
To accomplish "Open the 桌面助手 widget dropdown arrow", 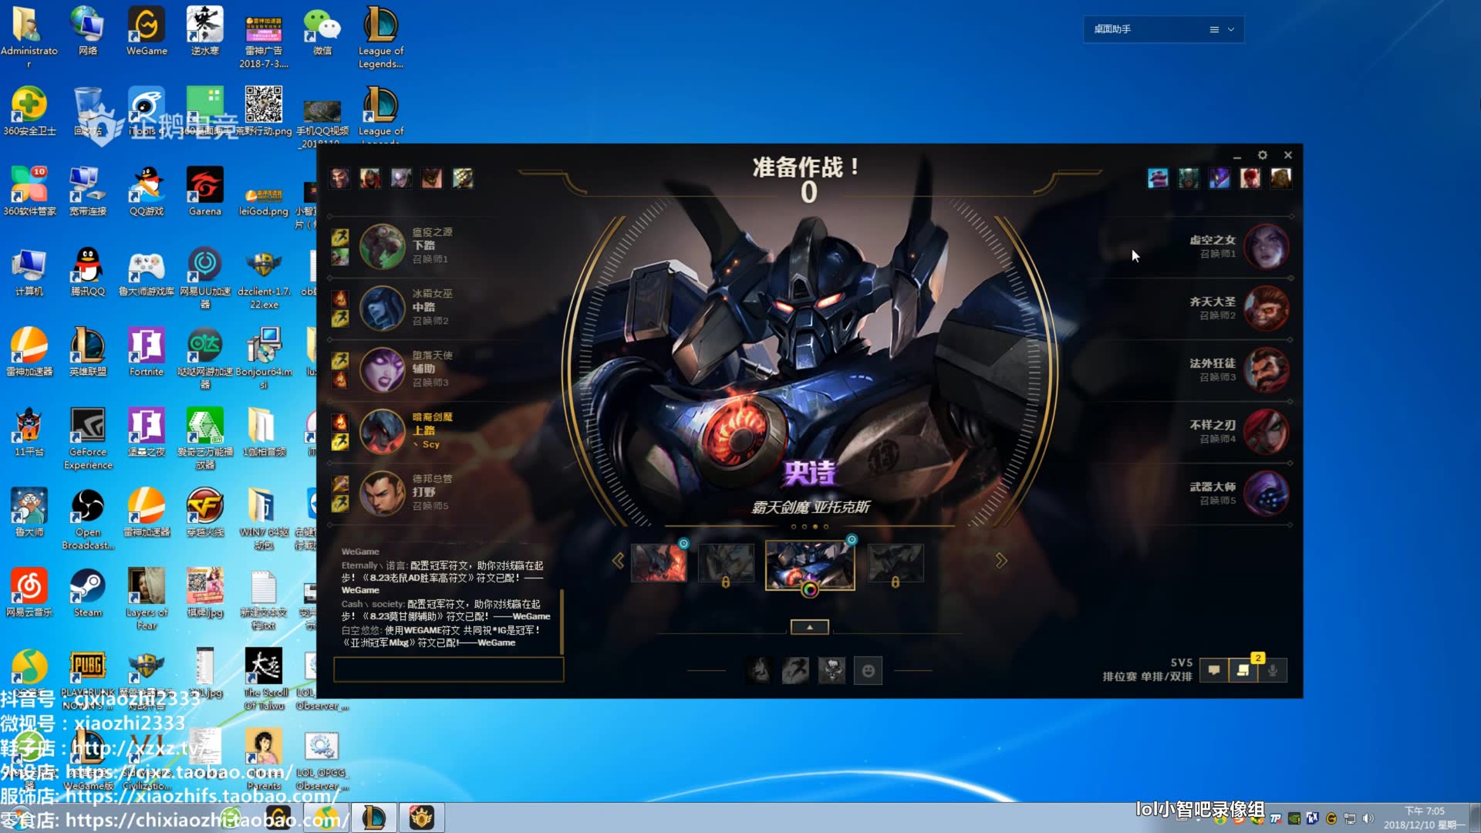I will point(1231,29).
